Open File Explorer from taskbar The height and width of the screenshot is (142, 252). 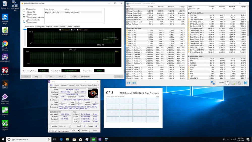[x=68, y=139]
